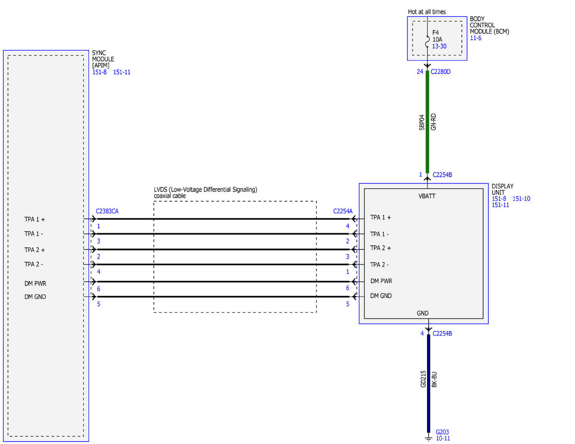Open the 151-11 link under DISPLAY UNIT
This screenshot has height=444, width=575.
[x=500, y=205]
